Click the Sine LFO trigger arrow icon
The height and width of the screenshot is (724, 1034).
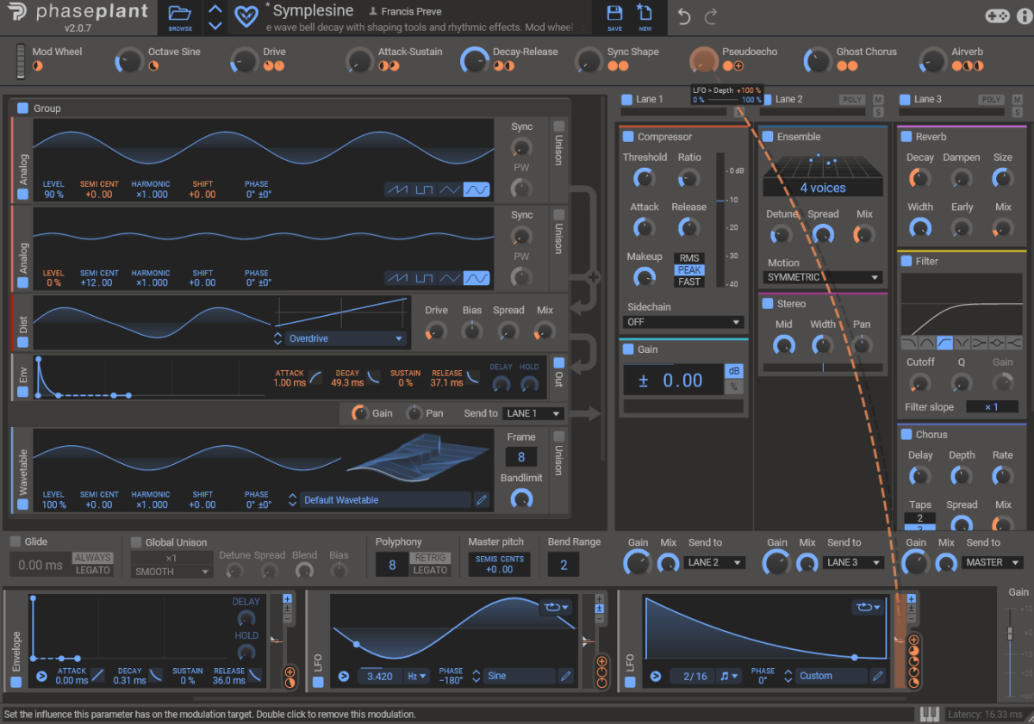pos(343,676)
